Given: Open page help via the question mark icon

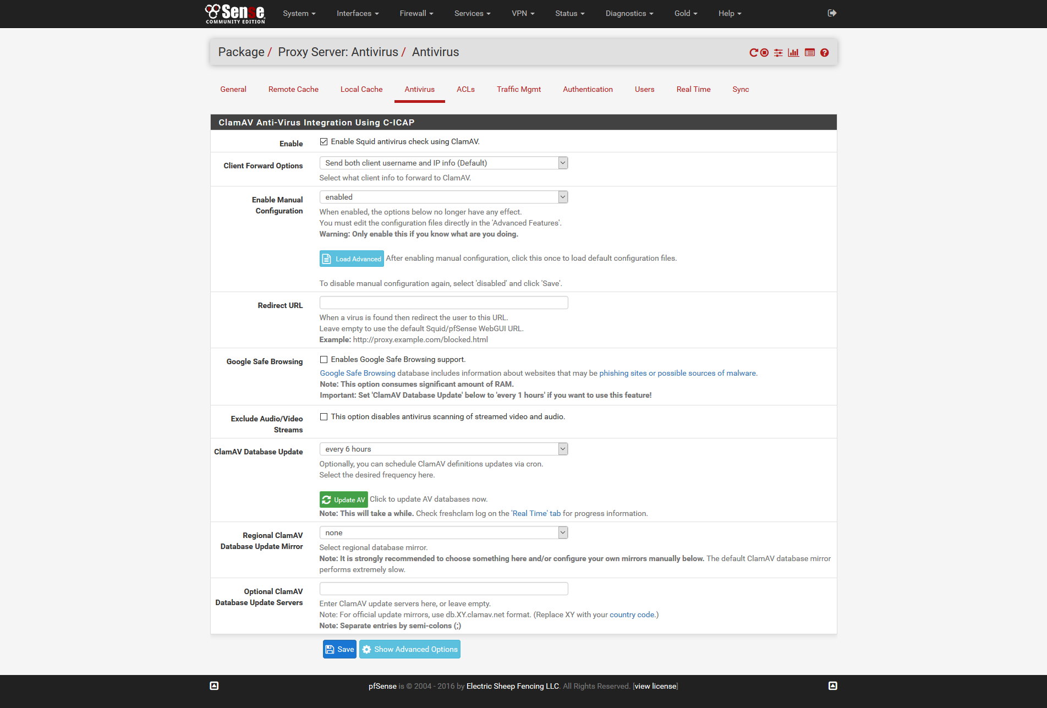Looking at the screenshot, I should click(824, 53).
